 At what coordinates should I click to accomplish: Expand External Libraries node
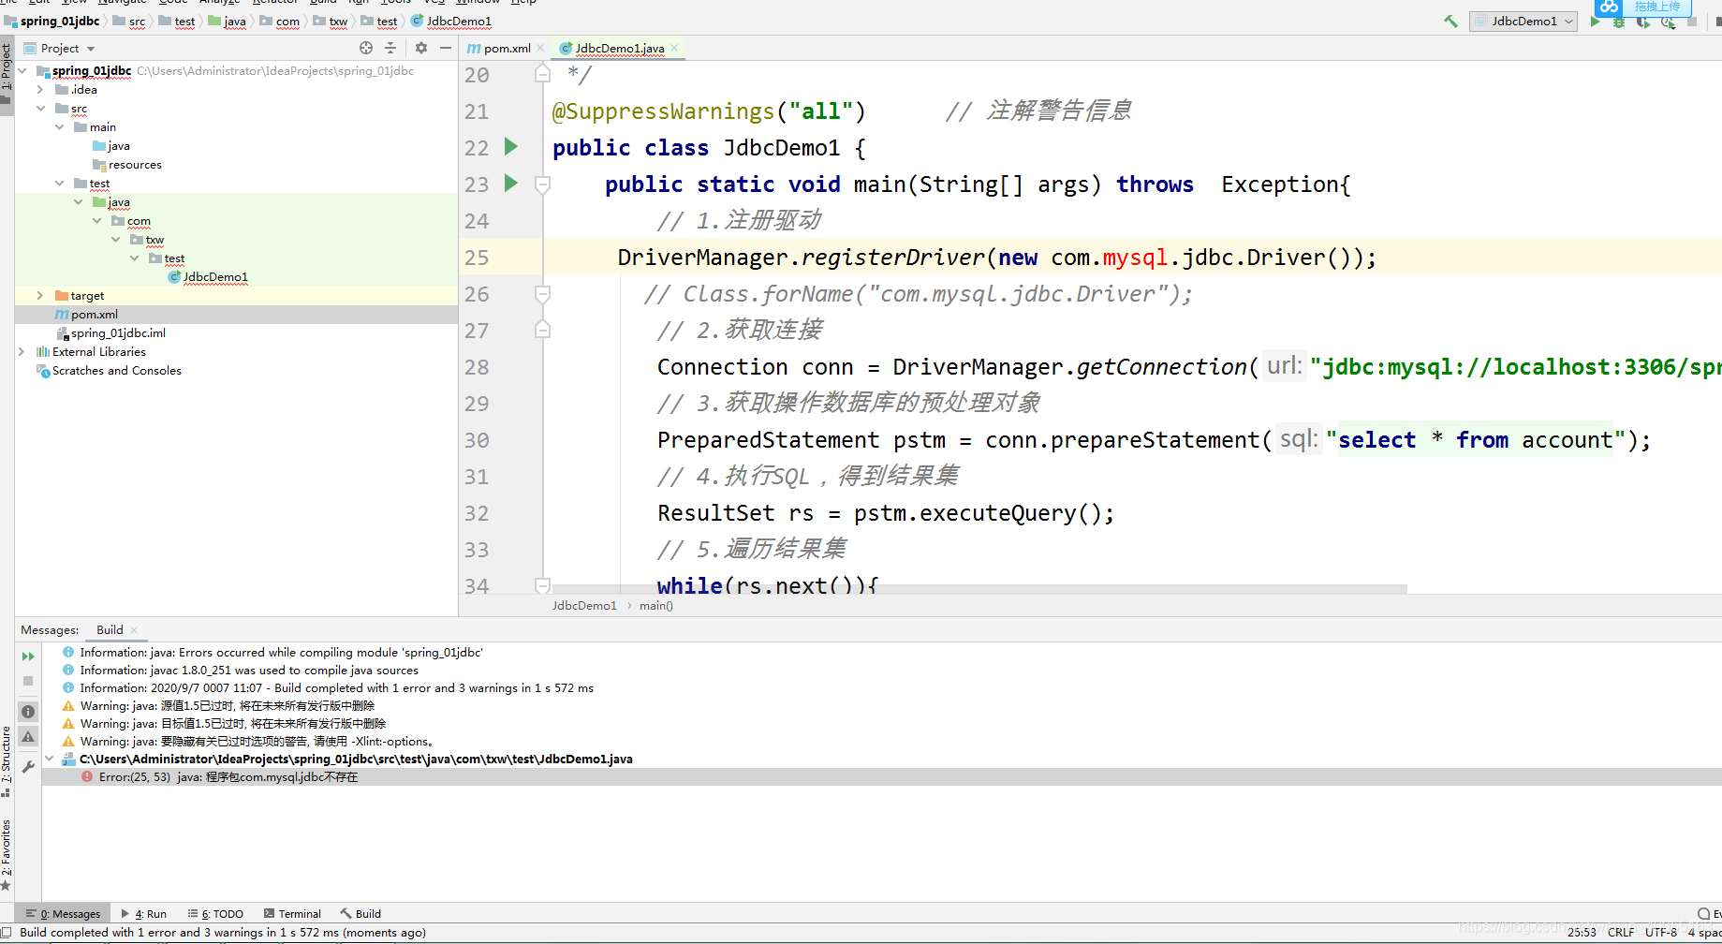click(x=22, y=352)
